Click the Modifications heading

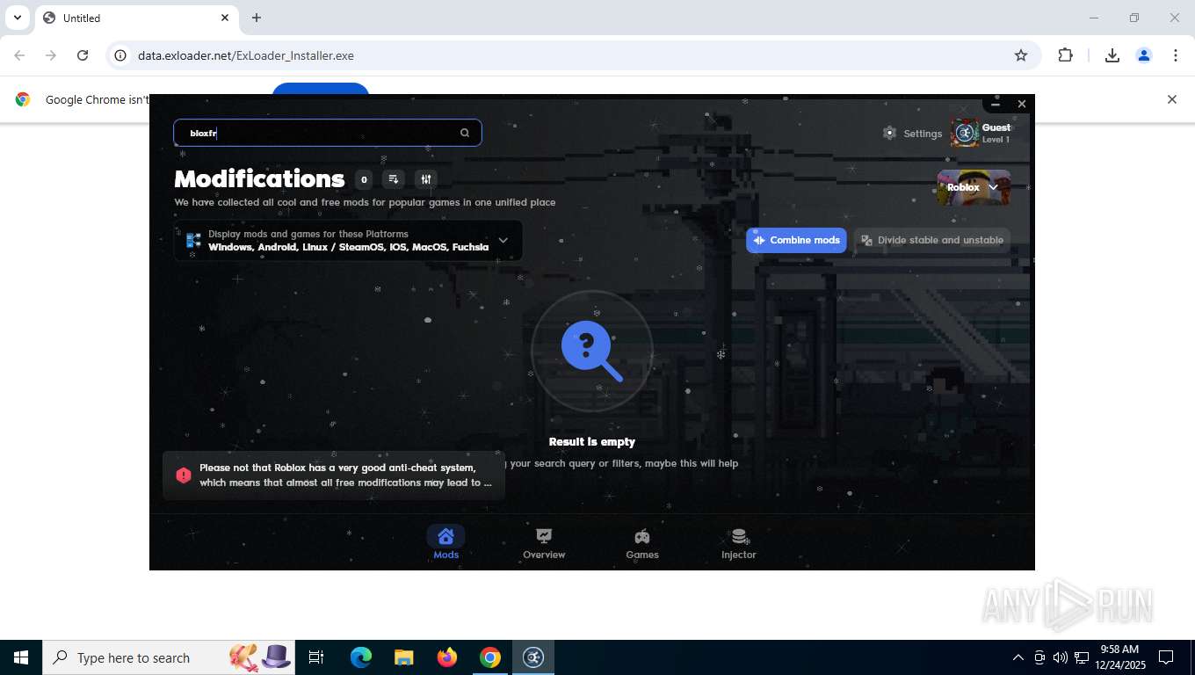pyautogui.click(x=259, y=178)
